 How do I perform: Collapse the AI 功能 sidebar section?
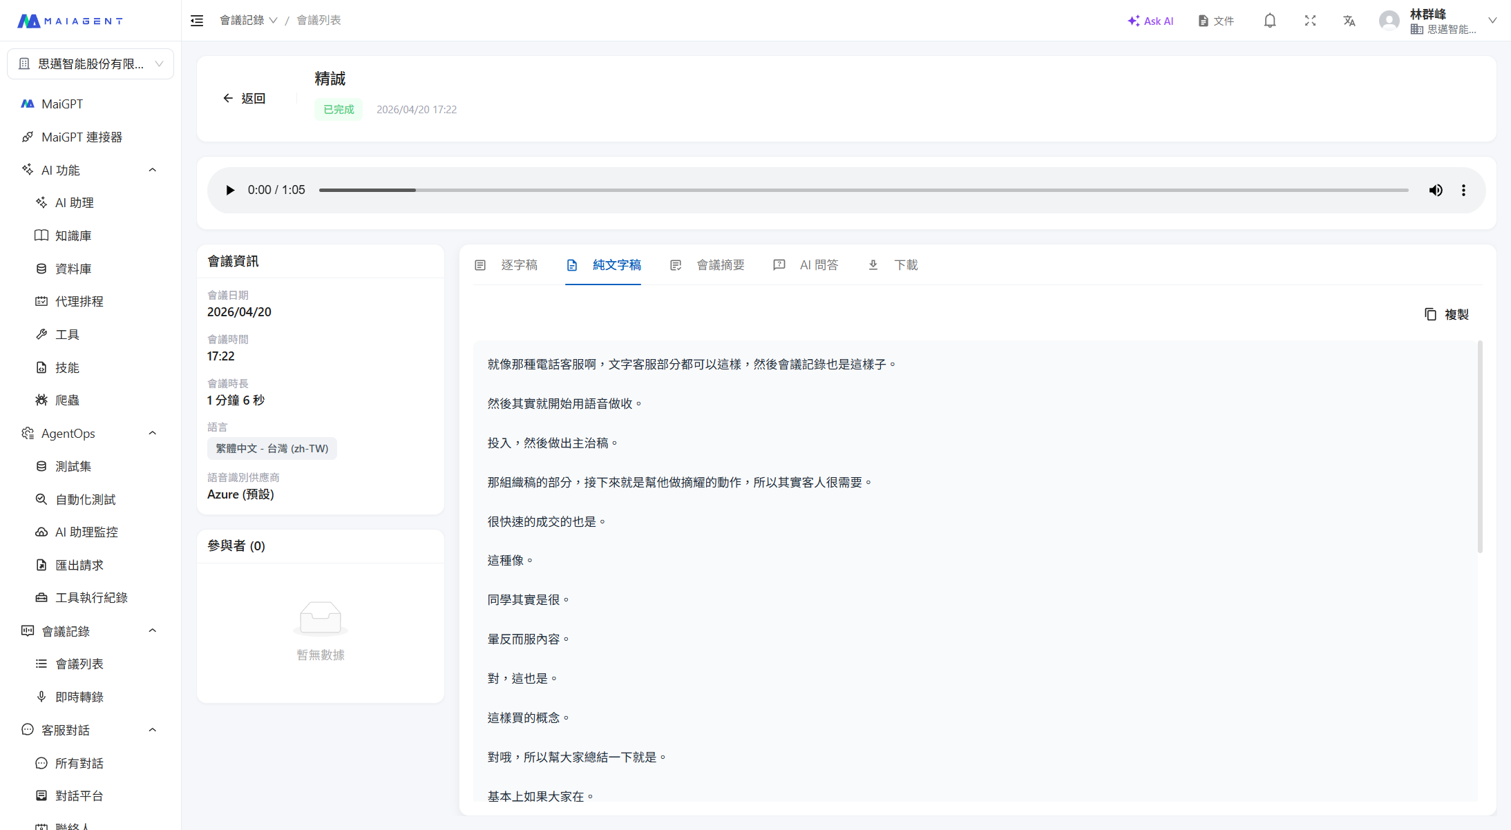click(x=153, y=170)
